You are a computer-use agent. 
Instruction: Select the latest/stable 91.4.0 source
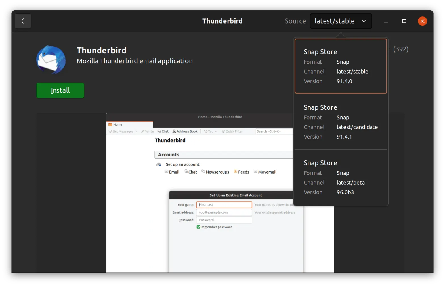[341, 66]
